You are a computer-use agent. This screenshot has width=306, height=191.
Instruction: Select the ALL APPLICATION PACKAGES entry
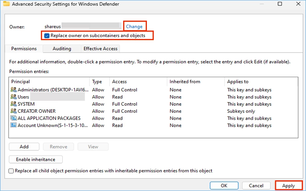click(153, 118)
